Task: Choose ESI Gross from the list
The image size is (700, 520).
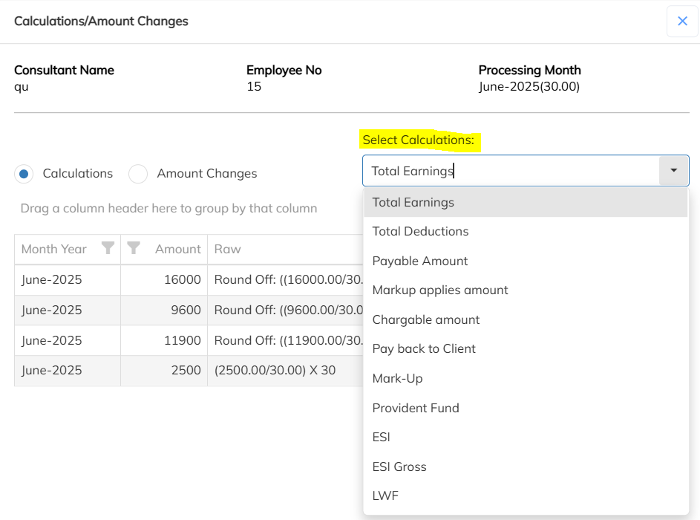Action: (x=526, y=467)
